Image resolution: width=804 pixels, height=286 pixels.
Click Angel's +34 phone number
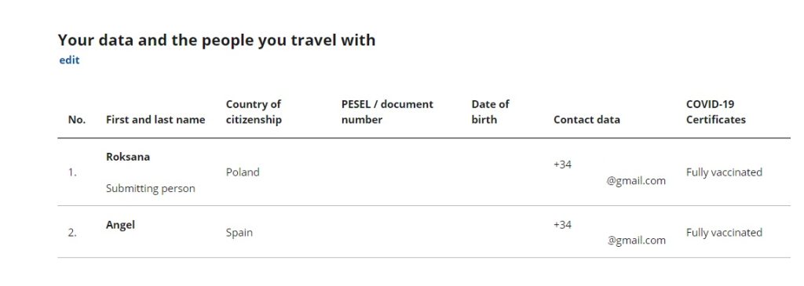pos(562,225)
